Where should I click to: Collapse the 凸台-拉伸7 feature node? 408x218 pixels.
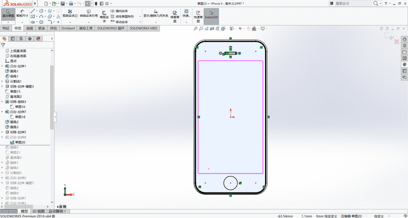click(2, 112)
